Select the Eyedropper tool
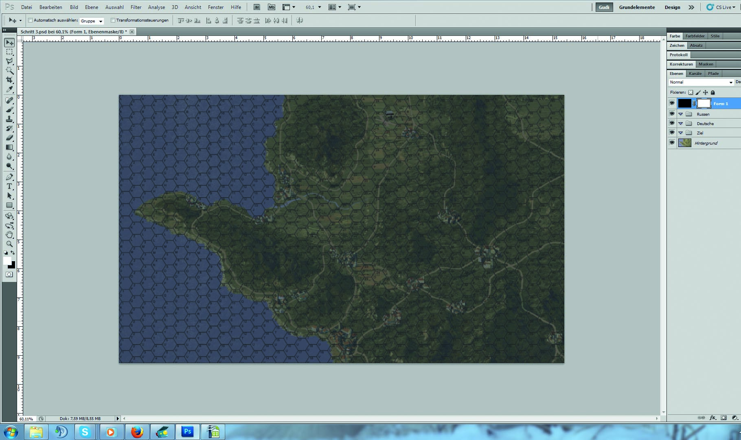This screenshot has width=741, height=440. point(9,90)
